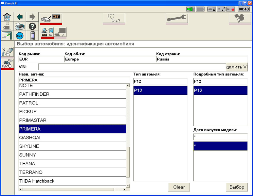Select P12 in detailed type list
This screenshot has height=196, width=253.
[220, 90]
